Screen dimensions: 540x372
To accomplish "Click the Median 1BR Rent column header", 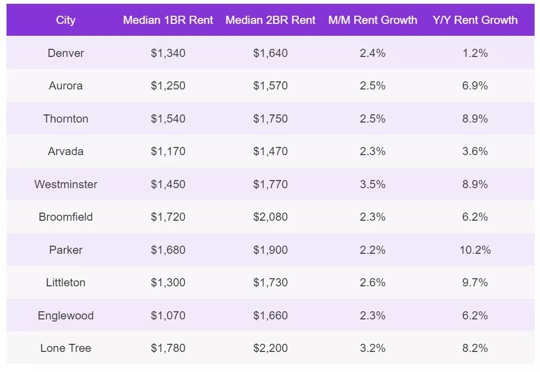I will pyautogui.click(x=168, y=20).
